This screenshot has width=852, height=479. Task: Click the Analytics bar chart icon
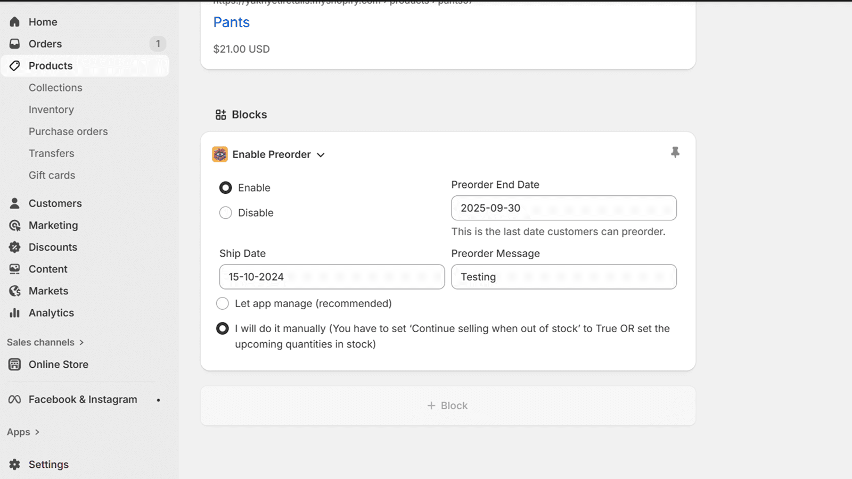pyautogui.click(x=15, y=313)
